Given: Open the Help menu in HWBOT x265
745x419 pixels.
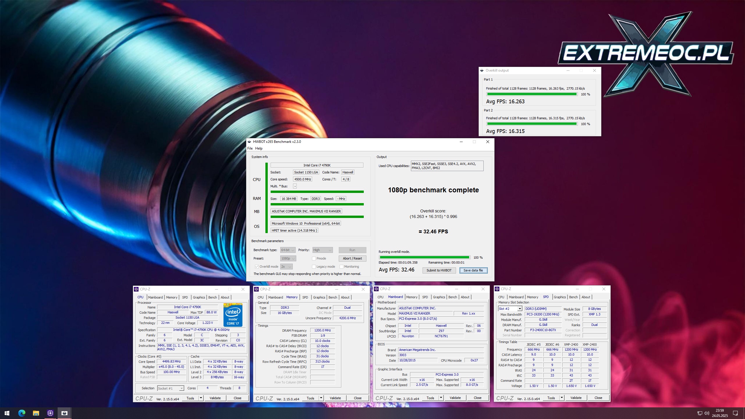Looking at the screenshot, I should 259,148.
